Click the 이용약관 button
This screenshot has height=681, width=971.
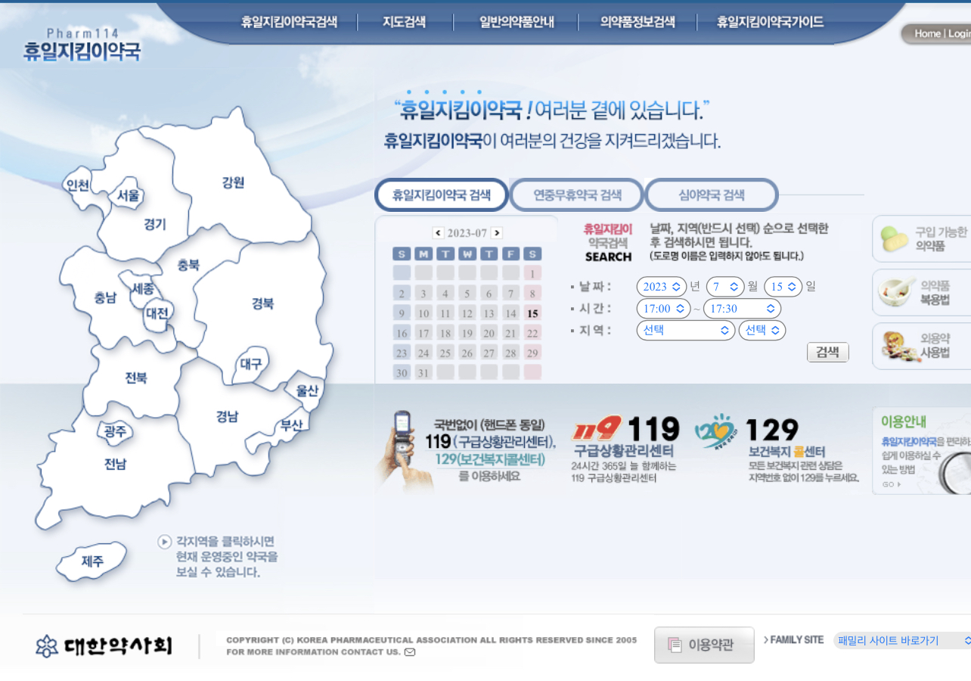pyautogui.click(x=704, y=645)
